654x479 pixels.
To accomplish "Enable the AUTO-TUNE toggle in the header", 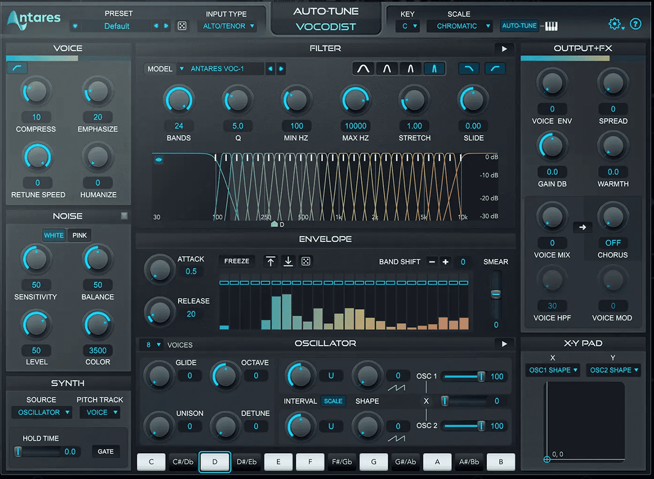I will tap(519, 26).
